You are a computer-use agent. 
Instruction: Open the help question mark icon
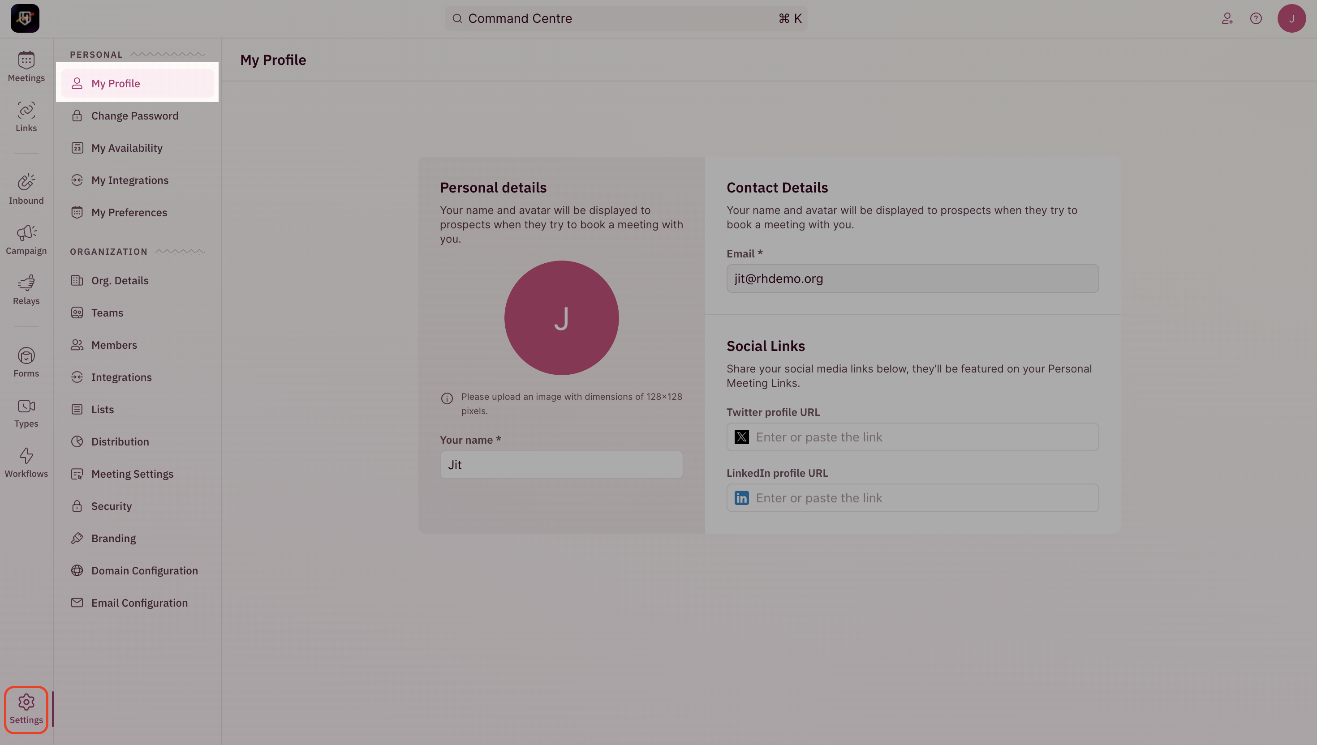1256,18
